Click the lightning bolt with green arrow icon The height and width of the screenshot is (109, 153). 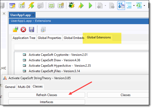pos(31,5)
